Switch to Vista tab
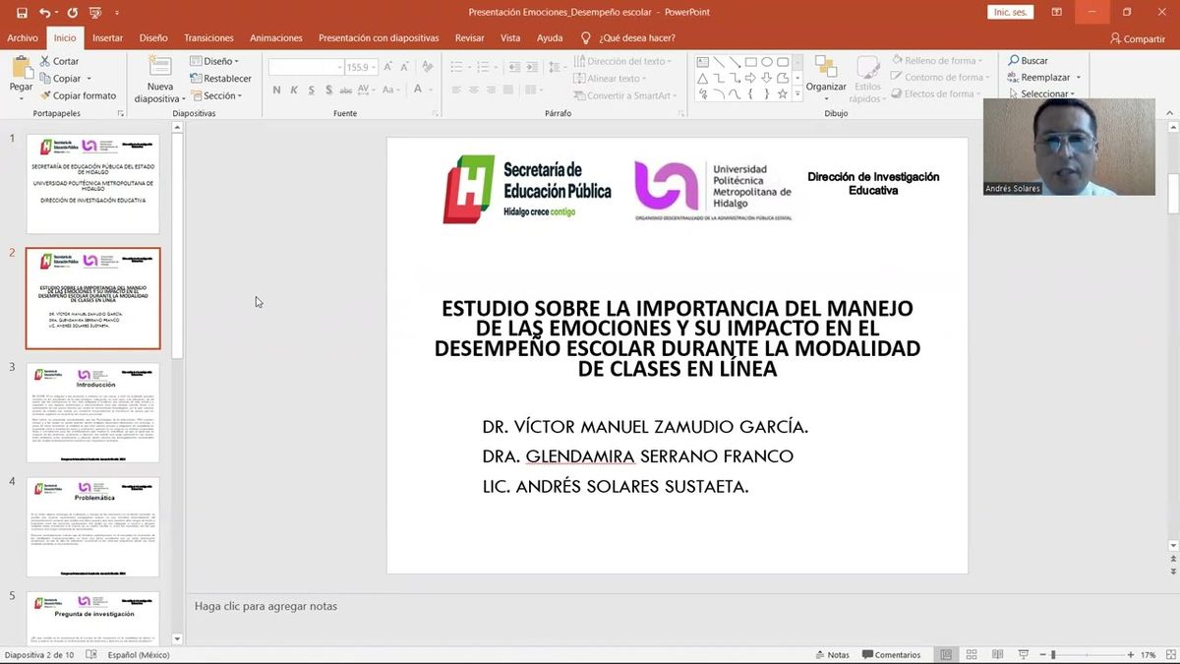The image size is (1180, 664). [510, 38]
